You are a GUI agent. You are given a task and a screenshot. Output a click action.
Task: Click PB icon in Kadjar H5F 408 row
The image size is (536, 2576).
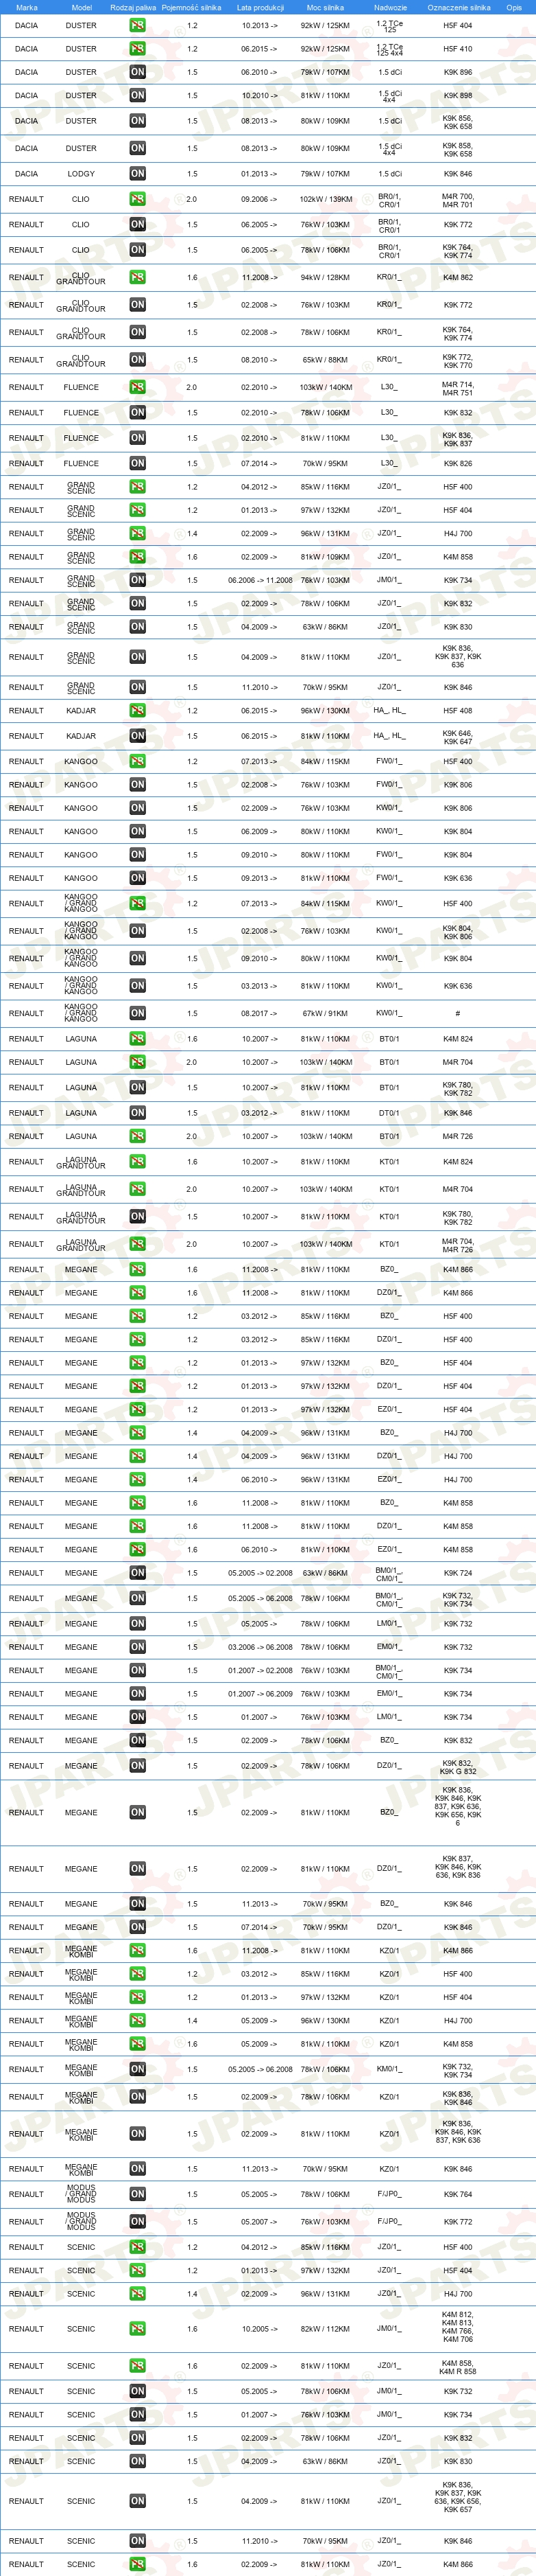point(138,710)
